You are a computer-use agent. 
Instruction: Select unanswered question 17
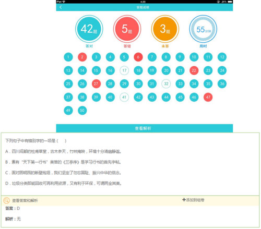coord(124,70)
